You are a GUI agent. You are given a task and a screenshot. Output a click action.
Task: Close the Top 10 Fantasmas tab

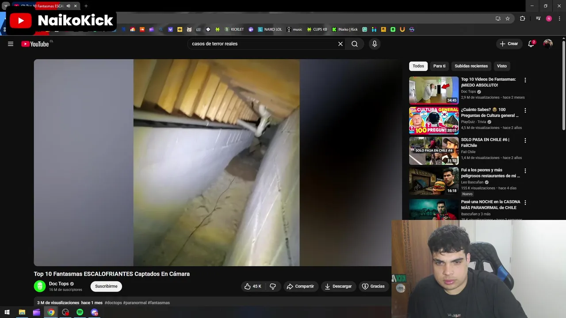pos(76,6)
